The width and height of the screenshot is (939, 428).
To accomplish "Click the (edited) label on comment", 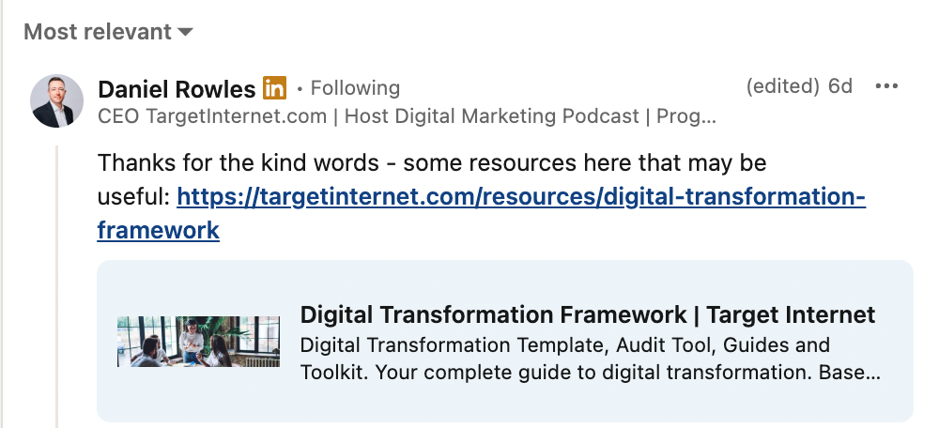I will [783, 86].
